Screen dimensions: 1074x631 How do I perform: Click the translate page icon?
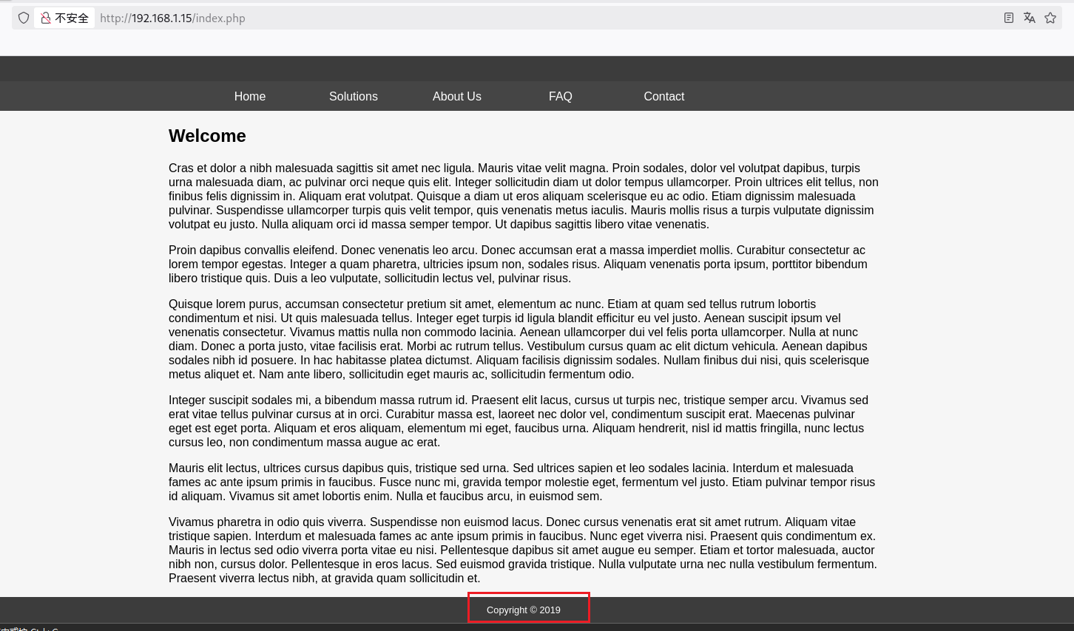coord(1029,18)
